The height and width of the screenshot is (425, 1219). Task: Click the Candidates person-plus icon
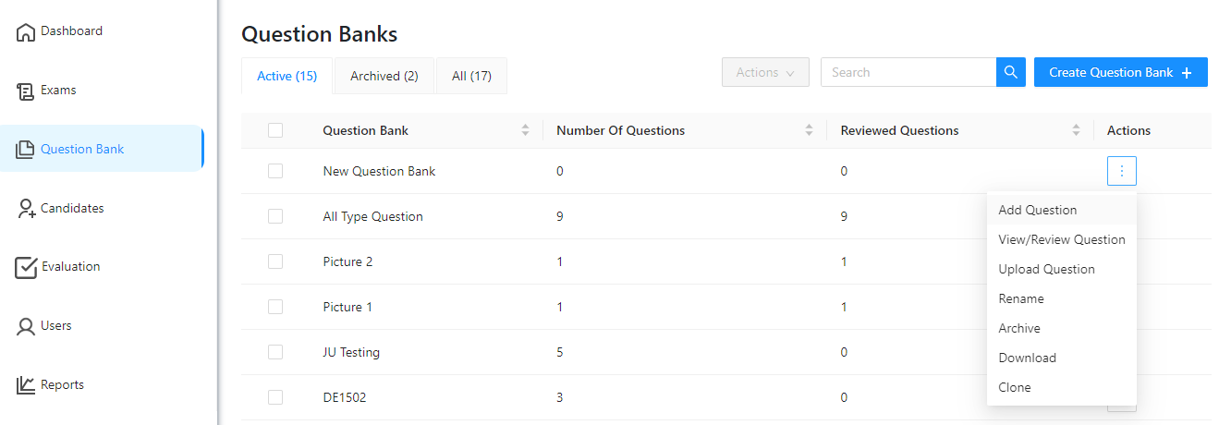[x=26, y=209]
